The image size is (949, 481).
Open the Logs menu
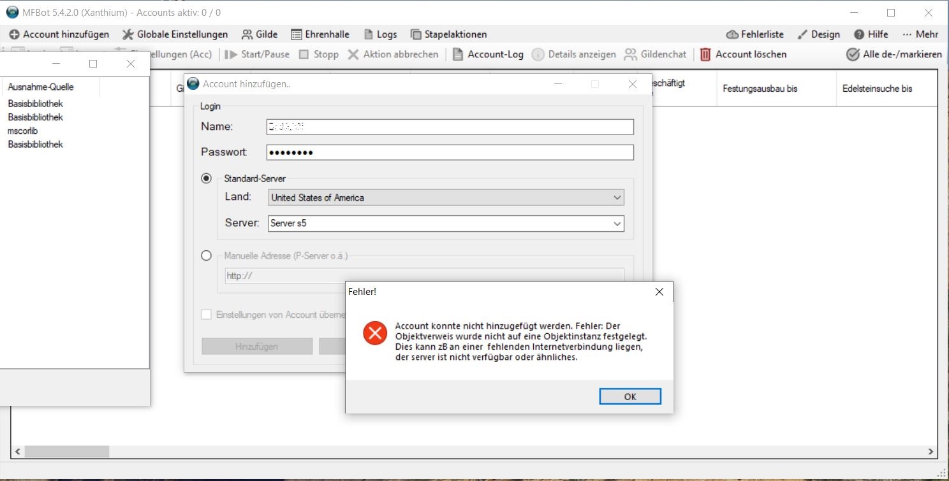pos(380,34)
